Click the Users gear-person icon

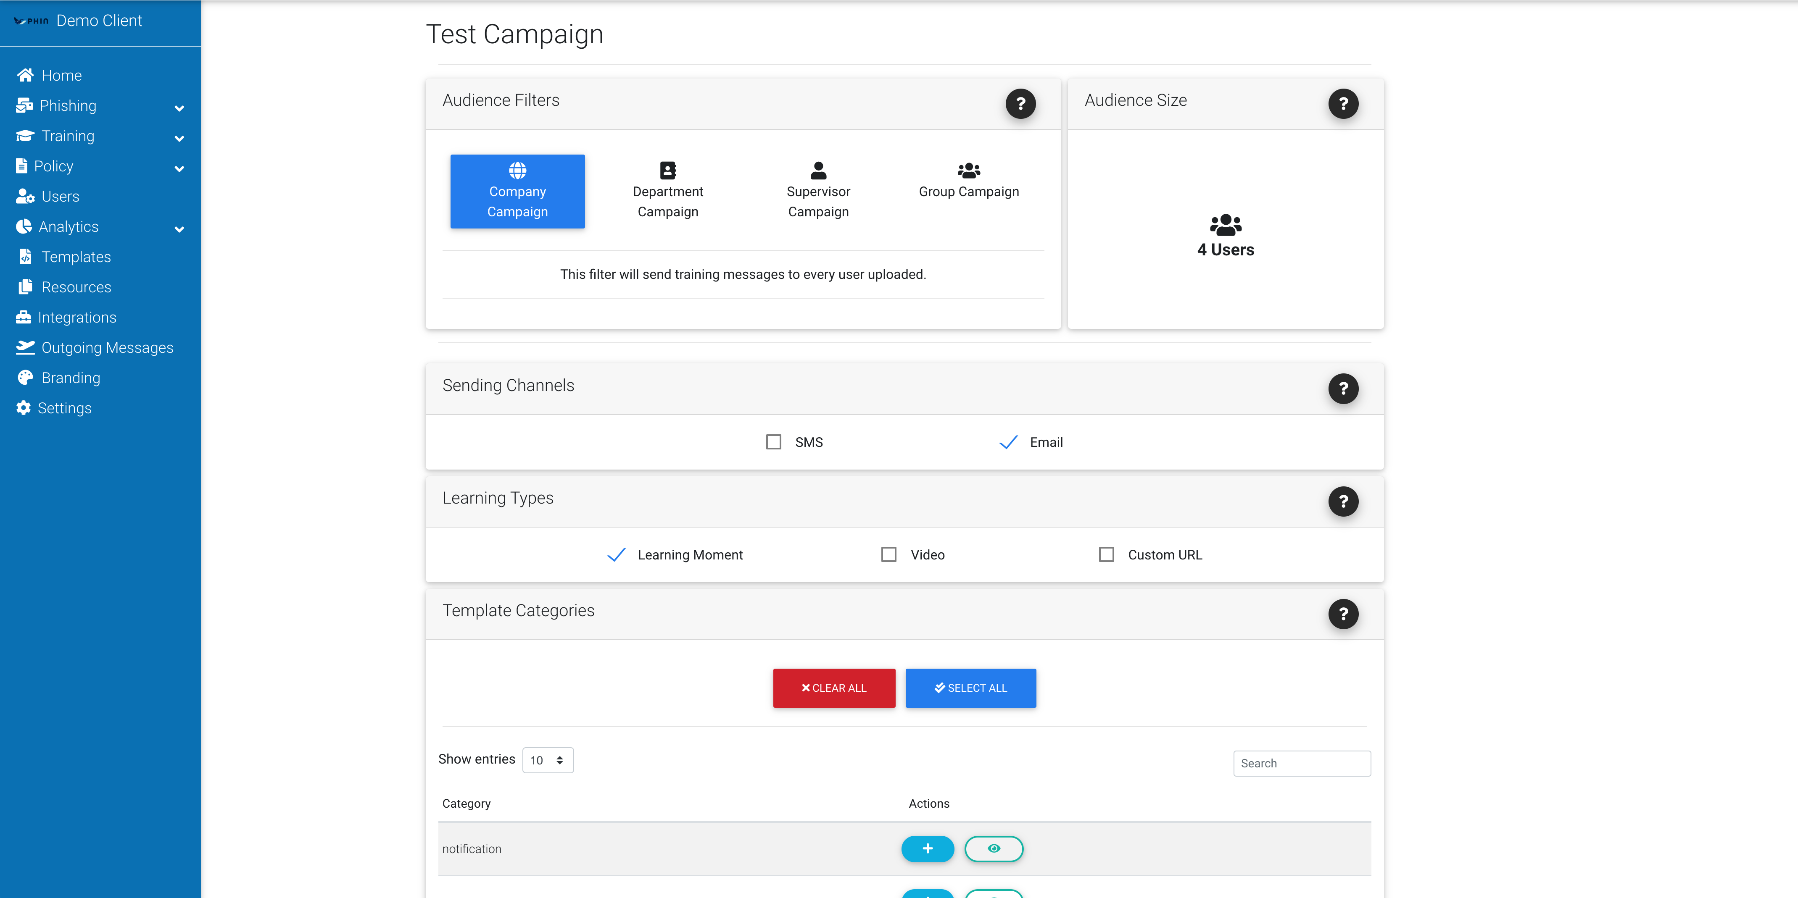(x=25, y=196)
